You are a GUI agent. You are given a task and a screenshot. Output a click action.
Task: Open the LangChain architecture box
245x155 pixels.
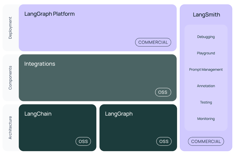click(58, 128)
